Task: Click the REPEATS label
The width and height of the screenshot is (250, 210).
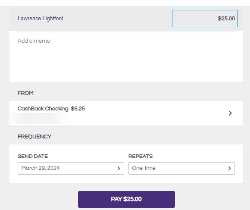Action: [141, 156]
